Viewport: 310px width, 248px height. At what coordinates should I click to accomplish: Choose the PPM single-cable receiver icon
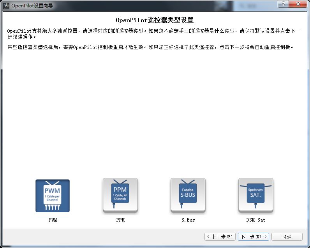tap(120, 195)
